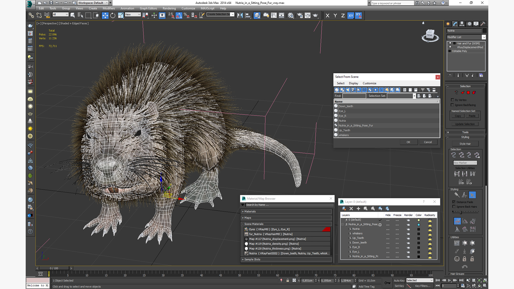Screen dimensions: 514x289
Task: Activate the Select and Move tool
Action: [105, 15]
